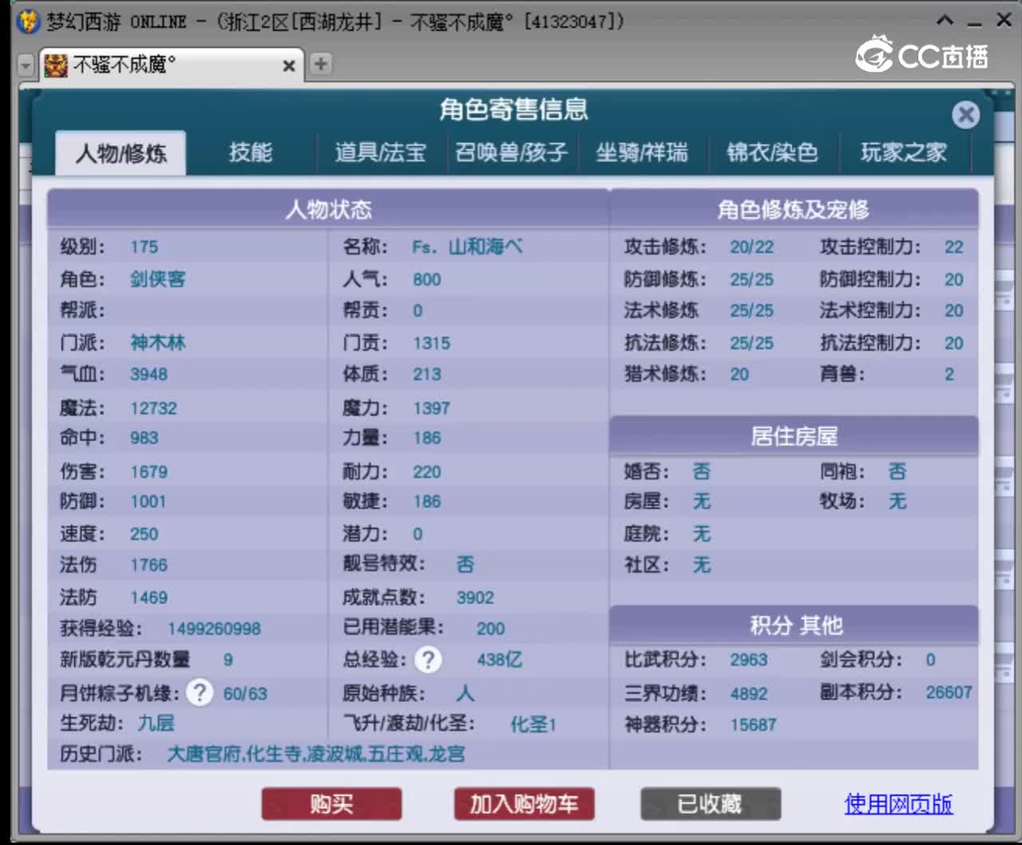Click the 神器积分 value 15687
Image resolution: width=1022 pixels, height=845 pixels.
(x=753, y=724)
